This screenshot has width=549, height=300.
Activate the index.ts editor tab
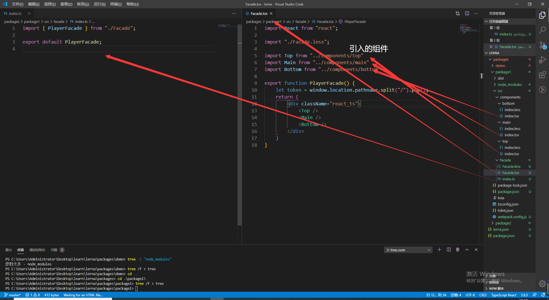coord(15,13)
